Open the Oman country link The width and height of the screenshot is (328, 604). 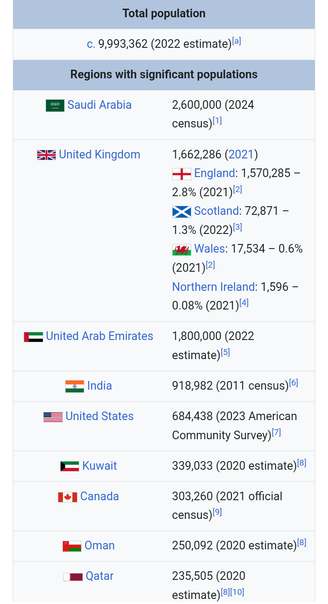(x=99, y=546)
